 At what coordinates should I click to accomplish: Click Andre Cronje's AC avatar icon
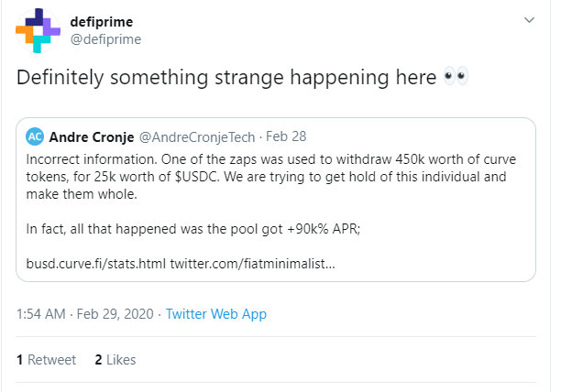tap(35, 137)
